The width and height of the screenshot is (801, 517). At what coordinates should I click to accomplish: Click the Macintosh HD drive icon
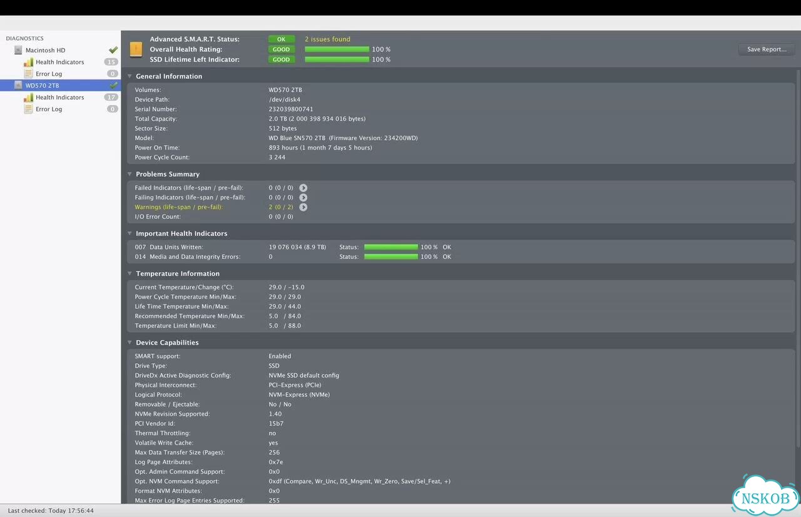[x=18, y=50]
